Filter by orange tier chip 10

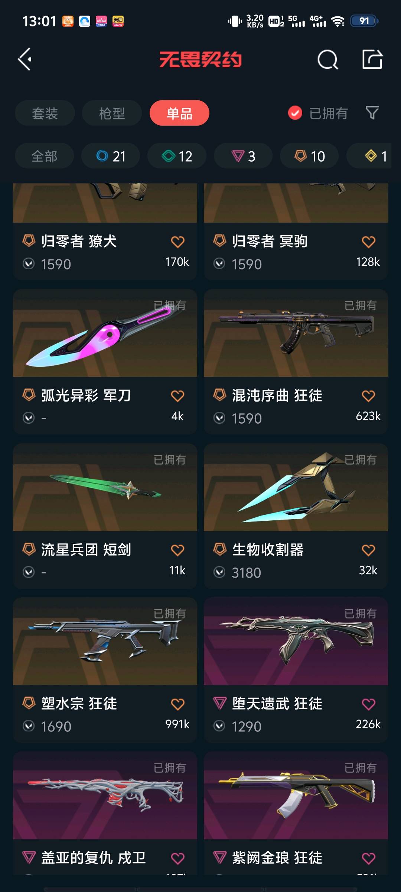pos(309,156)
